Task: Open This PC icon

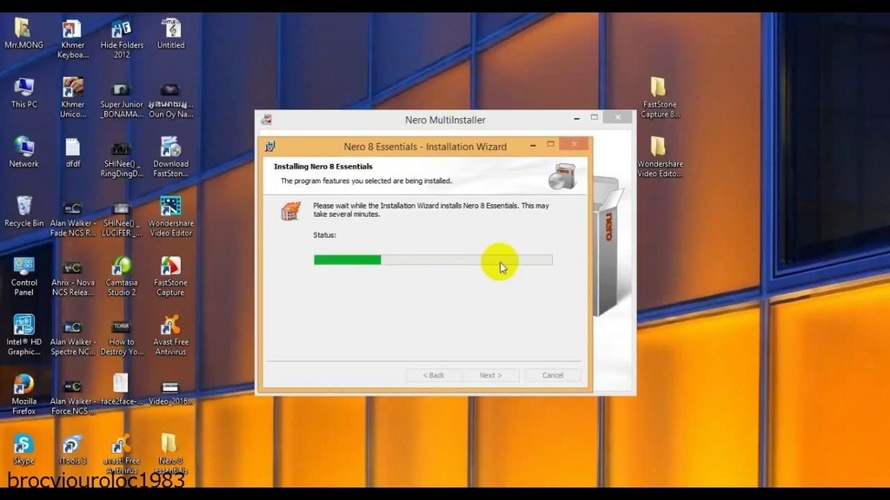Action: click(23, 93)
